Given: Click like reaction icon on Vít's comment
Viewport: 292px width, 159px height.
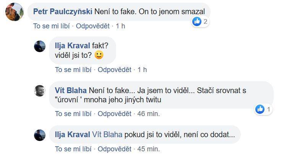Looking at the screenshot, I should [260, 110].
